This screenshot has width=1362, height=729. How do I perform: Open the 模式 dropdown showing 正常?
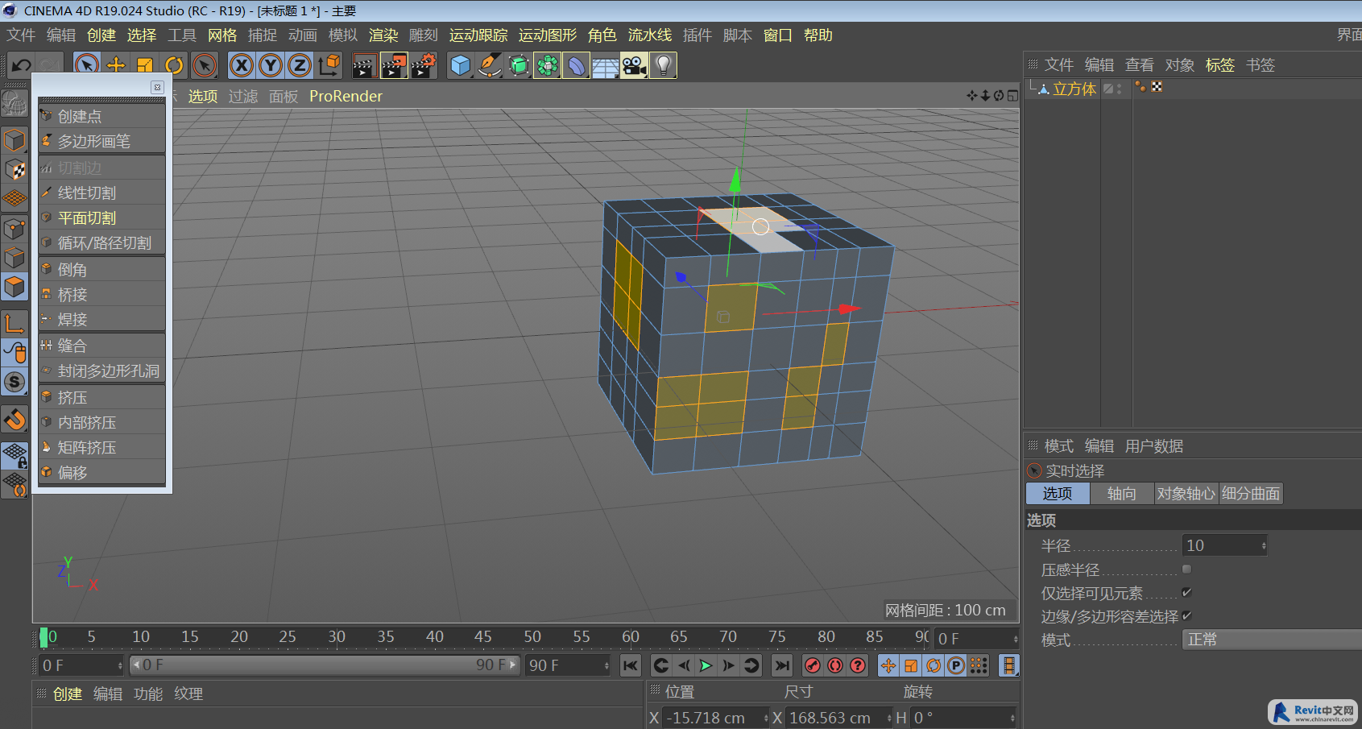pyautogui.click(x=1272, y=640)
